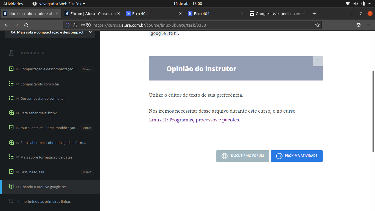Click the plus icon beside obtendo ajuda e form...

click(11, 143)
